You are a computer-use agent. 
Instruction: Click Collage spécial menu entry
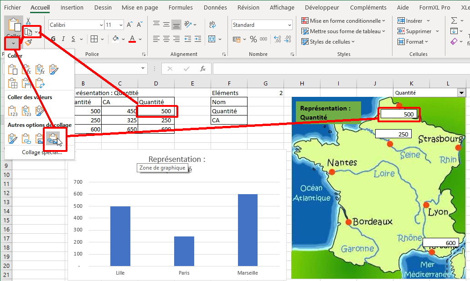click(42, 152)
